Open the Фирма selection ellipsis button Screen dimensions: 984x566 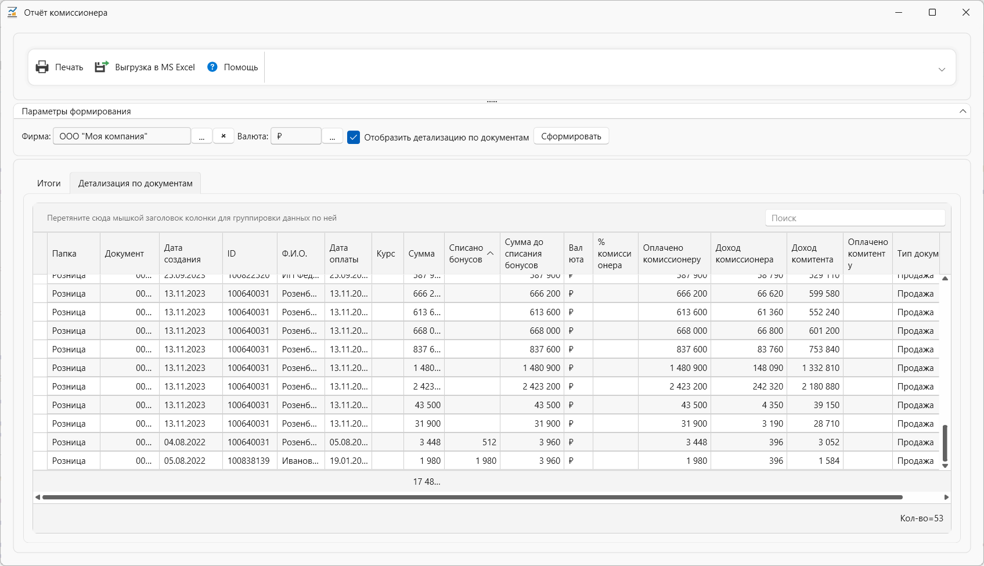pos(201,136)
